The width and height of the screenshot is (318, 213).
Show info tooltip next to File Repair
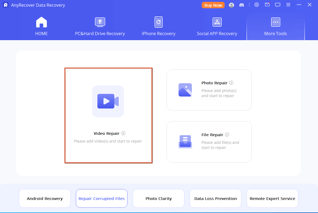point(227,135)
